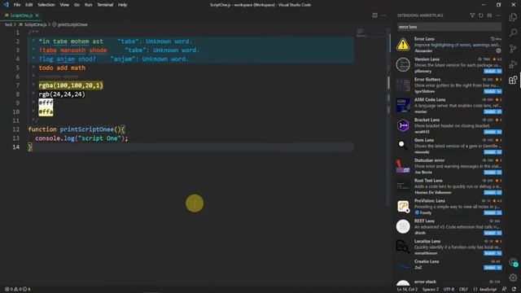Change line ending CRLF selector
521x293 pixels.
pyautogui.click(x=463, y=290)
